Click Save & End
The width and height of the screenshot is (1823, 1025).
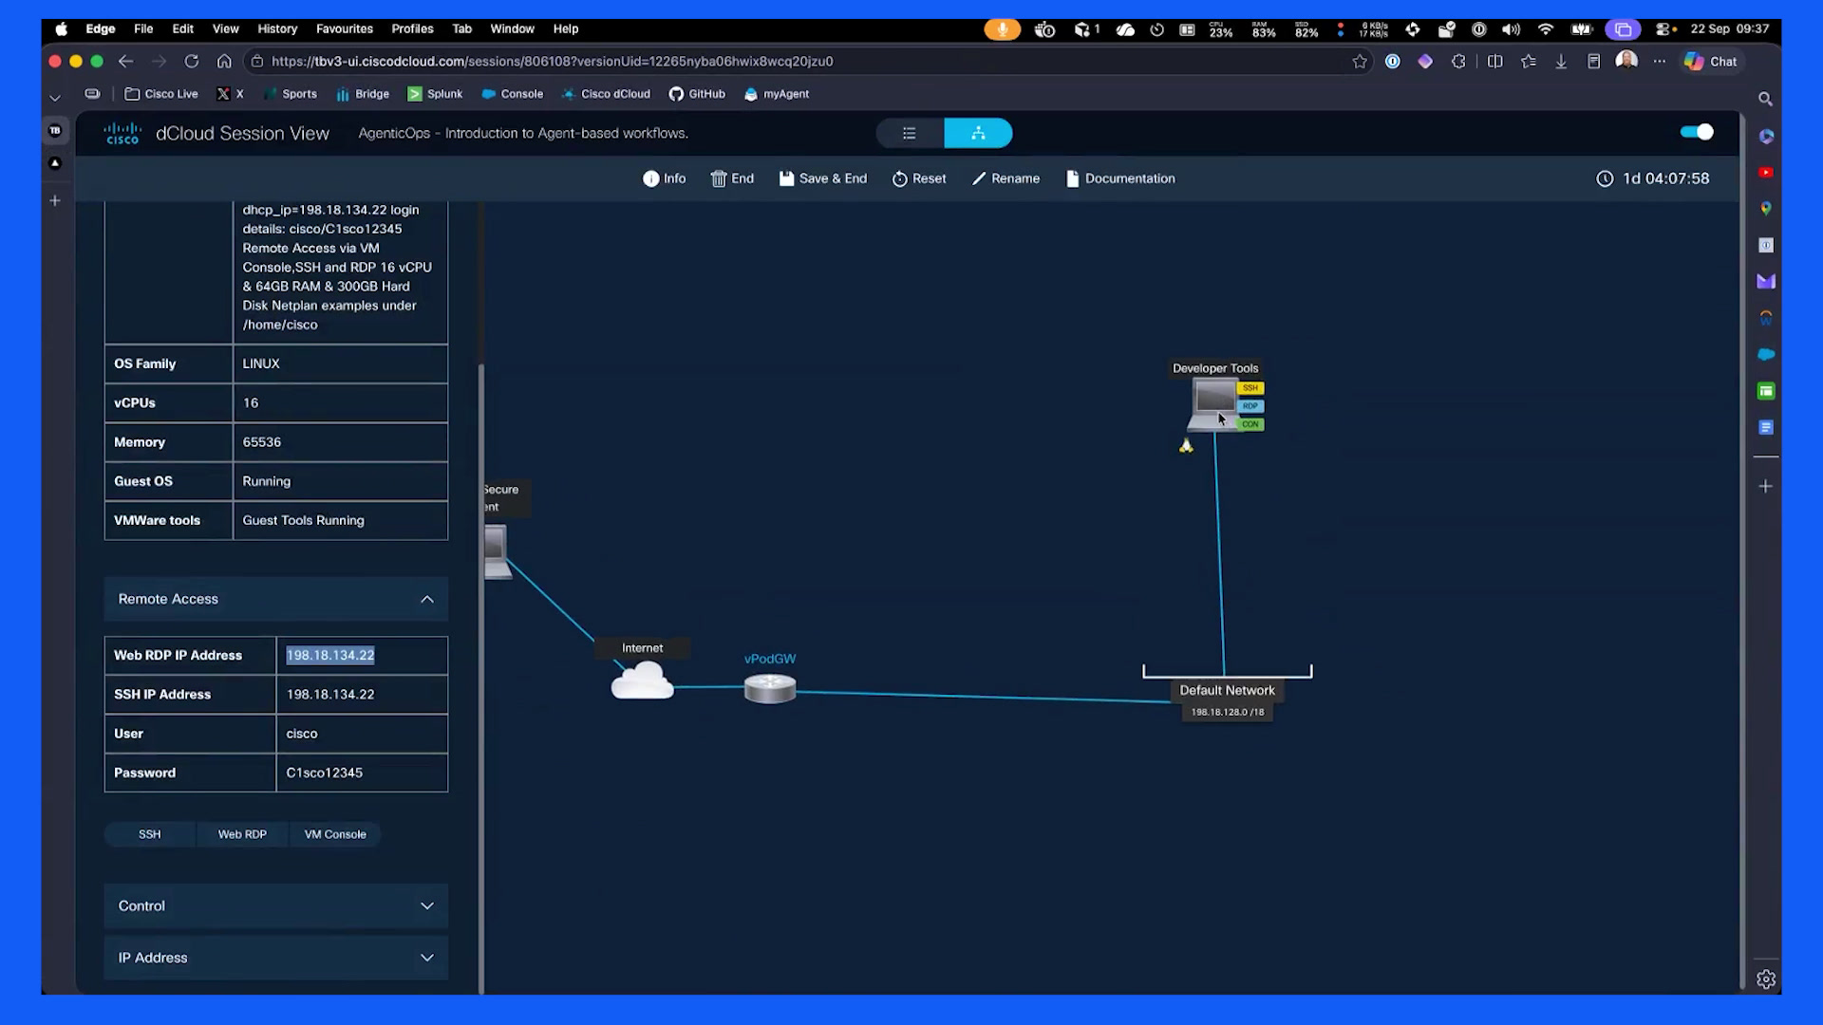[823, 178]
